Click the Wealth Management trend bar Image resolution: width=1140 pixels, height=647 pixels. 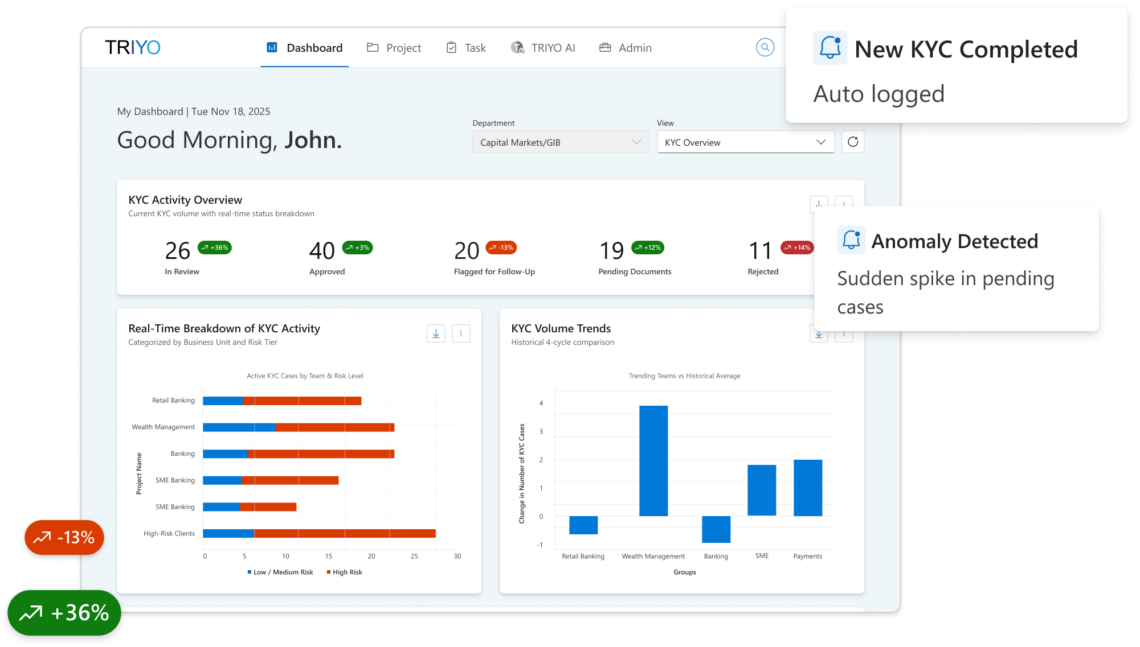(x=653, y=460)
